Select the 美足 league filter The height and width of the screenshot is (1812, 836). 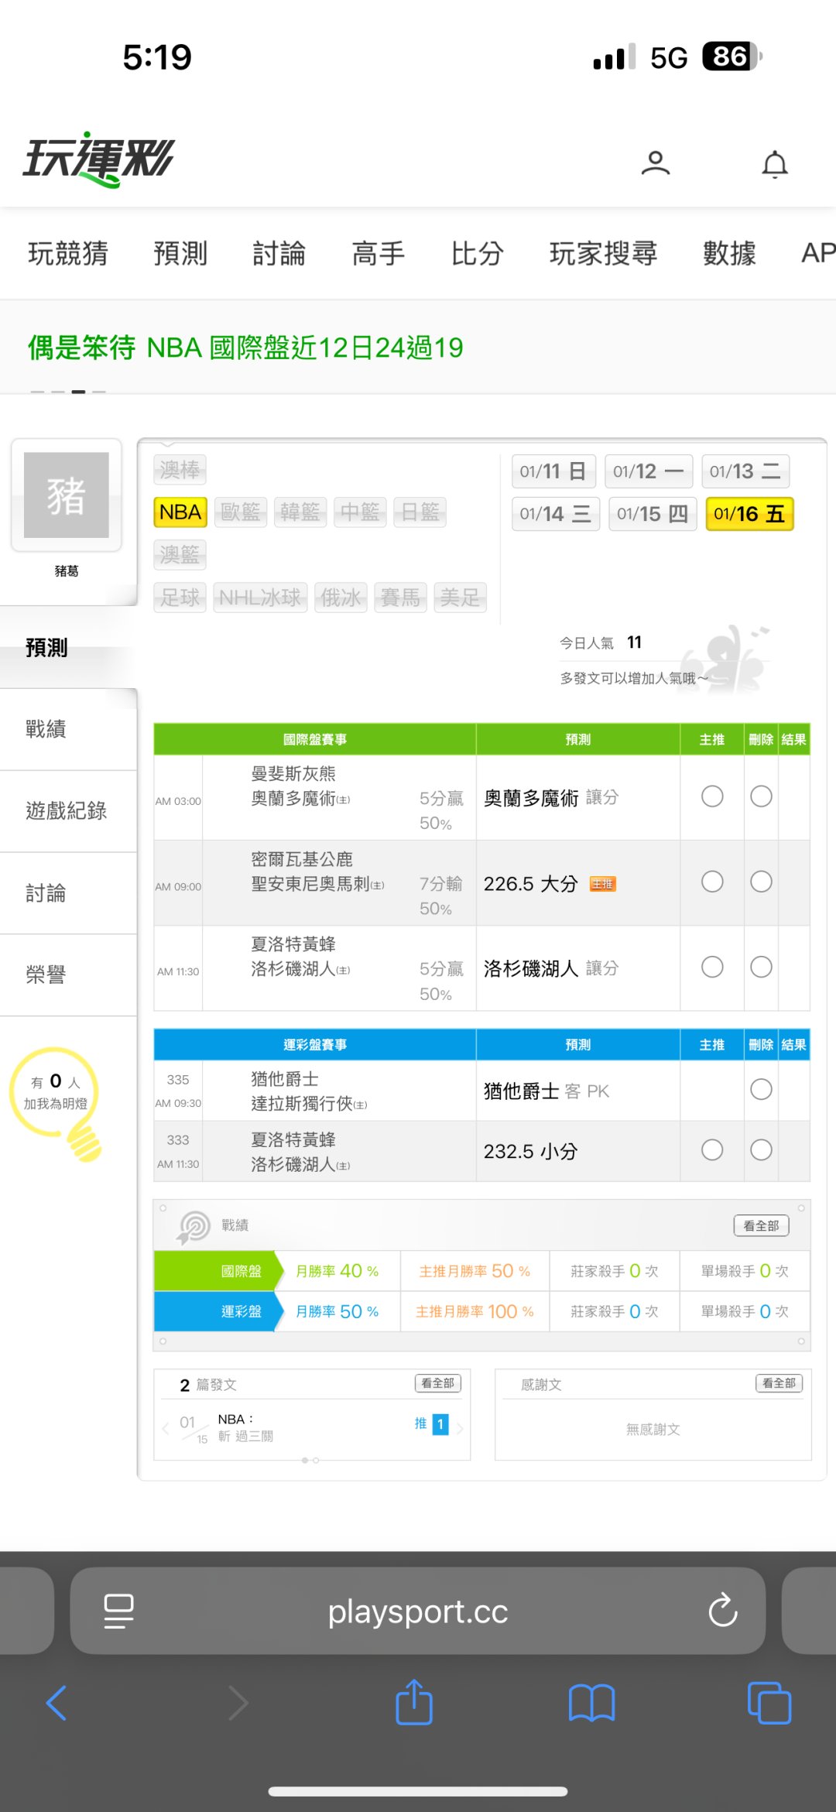pyautogui.click(x=461, y=598)
